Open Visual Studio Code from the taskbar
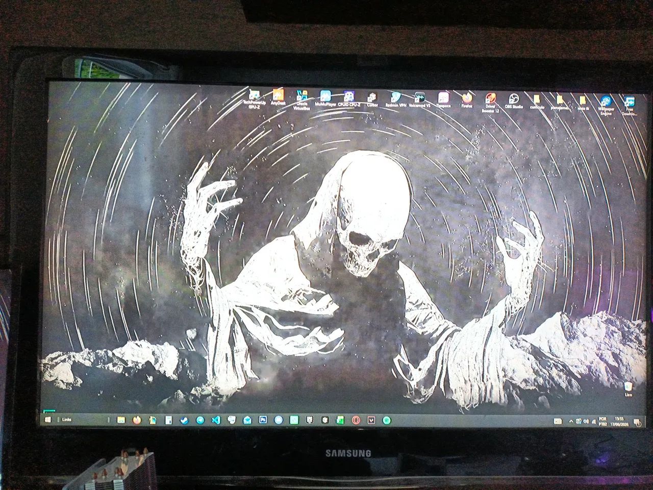 click(x=215, y=420)
